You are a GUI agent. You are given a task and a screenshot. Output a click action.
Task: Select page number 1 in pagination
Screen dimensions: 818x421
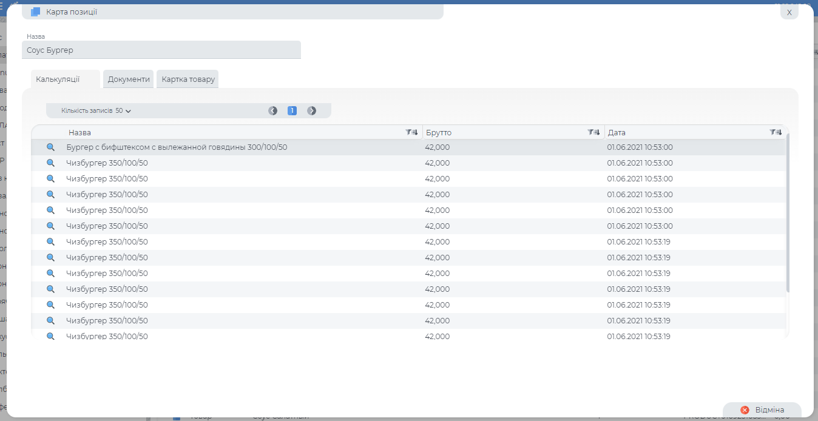[x=292, y=111]
